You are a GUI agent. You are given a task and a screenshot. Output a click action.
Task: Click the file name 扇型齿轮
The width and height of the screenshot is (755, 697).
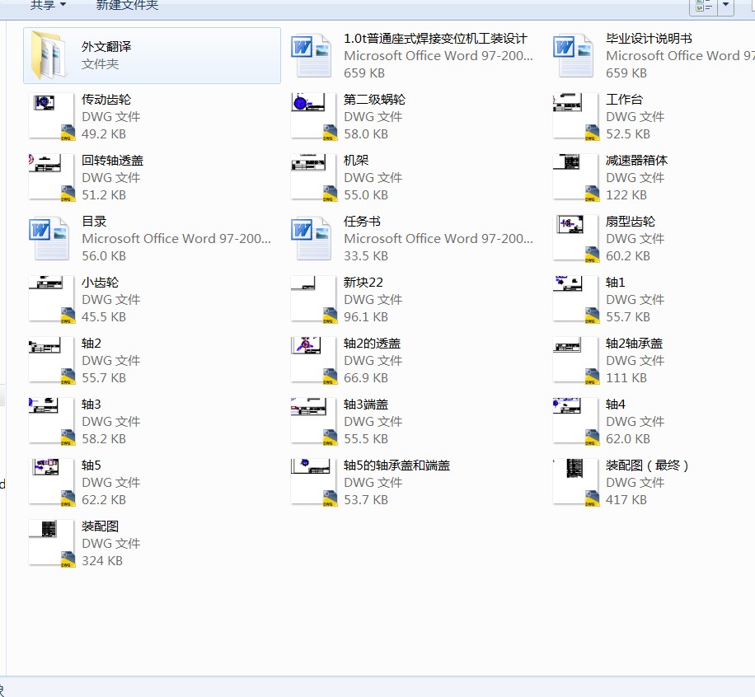click(x=631, y=222)
